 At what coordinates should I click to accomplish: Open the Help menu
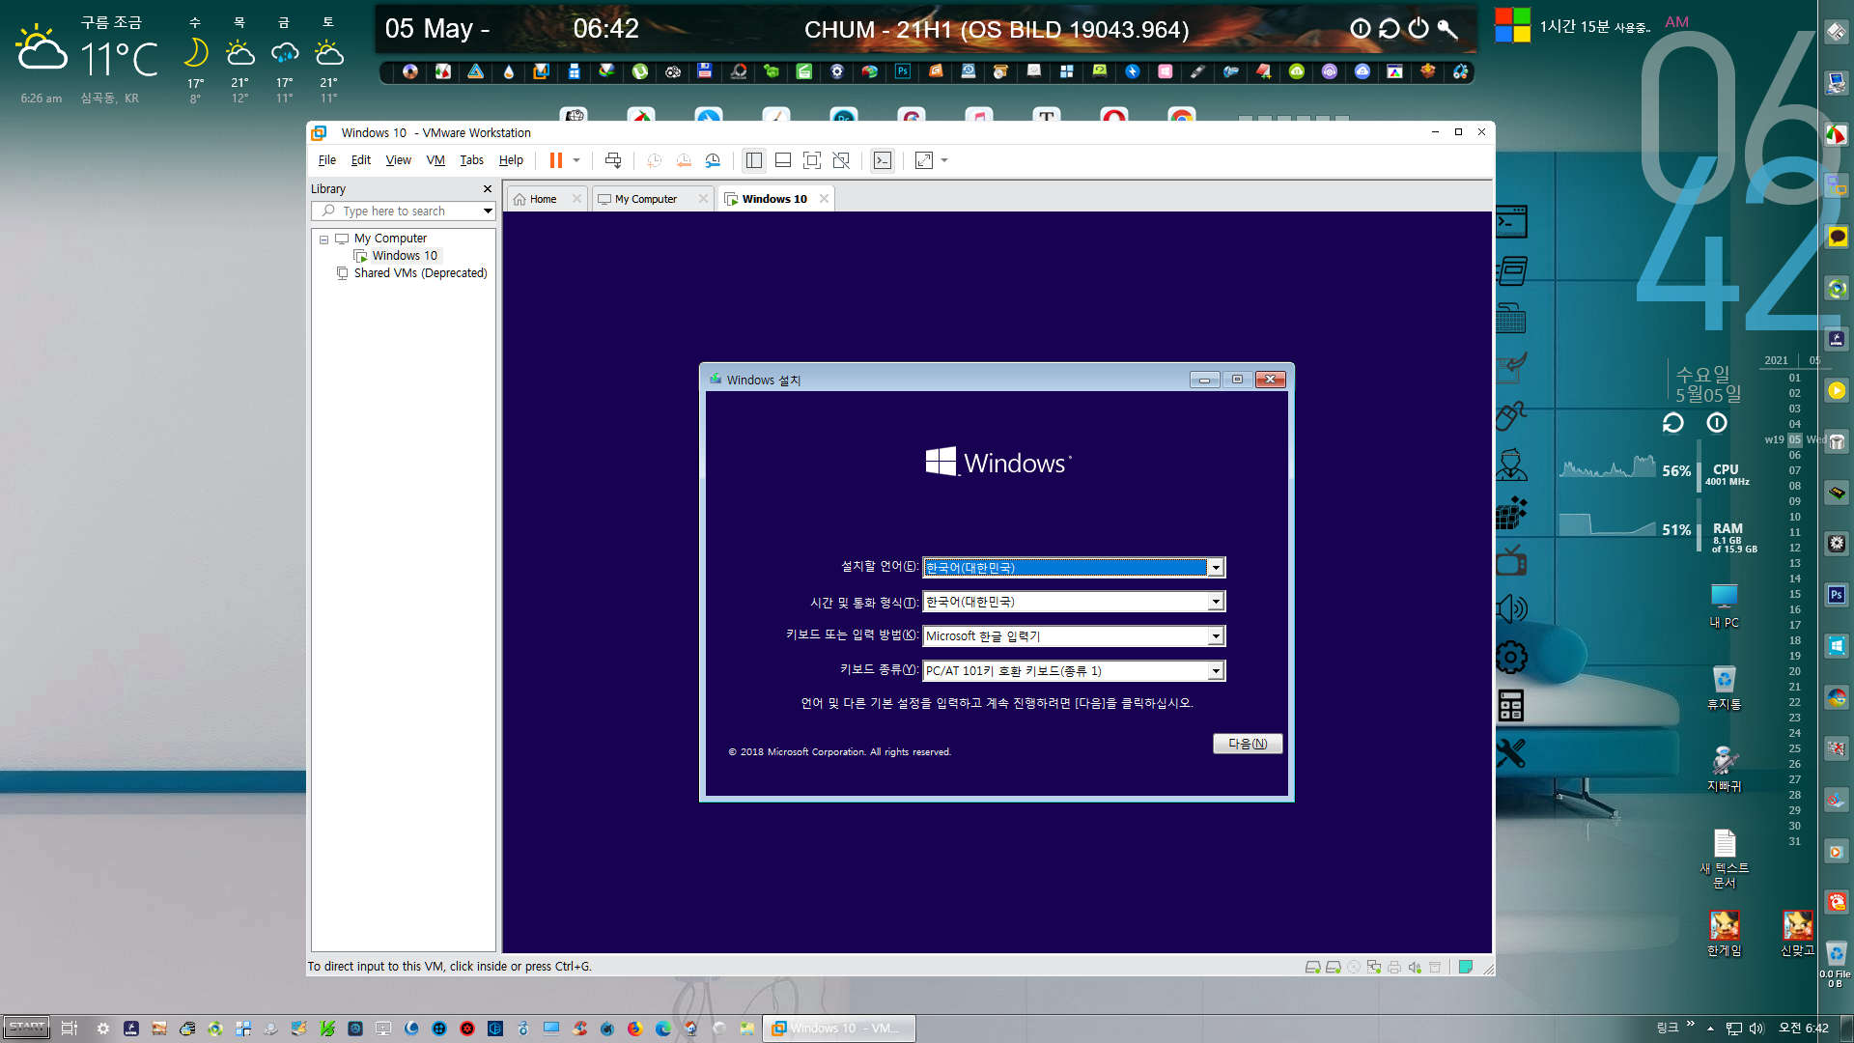pos(511,160)
